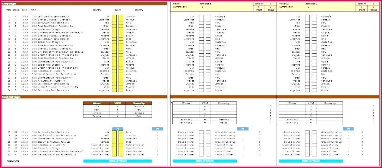Image resolution: width=382 pixels, height=168 pixels.
Task: Click match 28 Chile knockout score box
Action: pos(121,142)
